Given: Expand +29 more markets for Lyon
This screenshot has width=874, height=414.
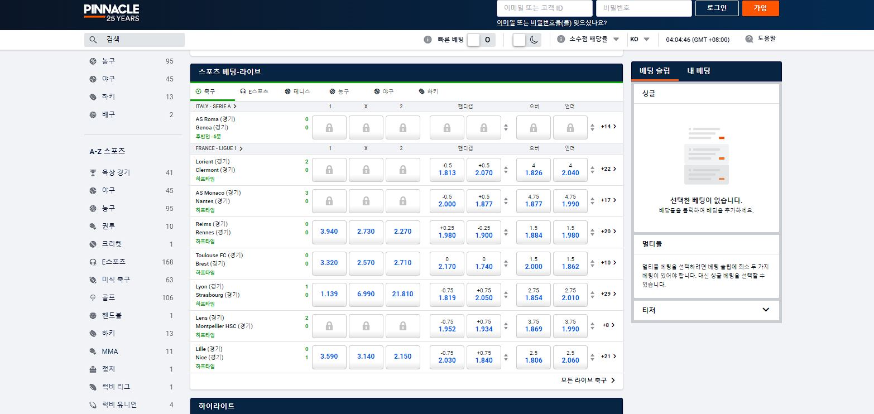Looking at the screenshot, I should coord(608,294).
